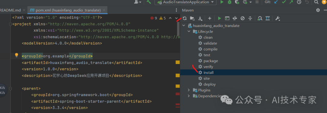Click Git commit checkmark icon
The width and height of the screenshot is (327, 113).
[x=284, y=2]
